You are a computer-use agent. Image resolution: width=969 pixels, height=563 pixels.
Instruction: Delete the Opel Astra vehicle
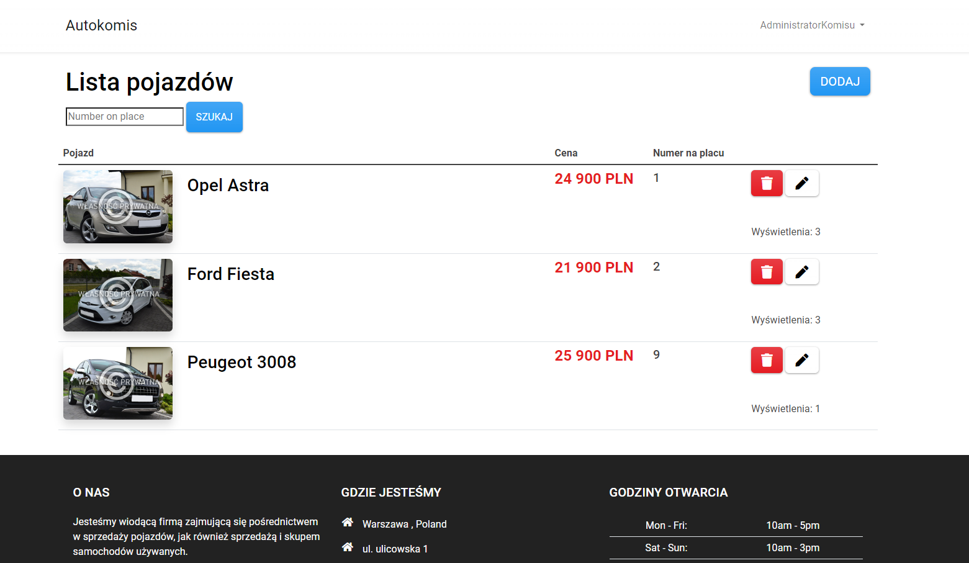(x=767, y=183)
